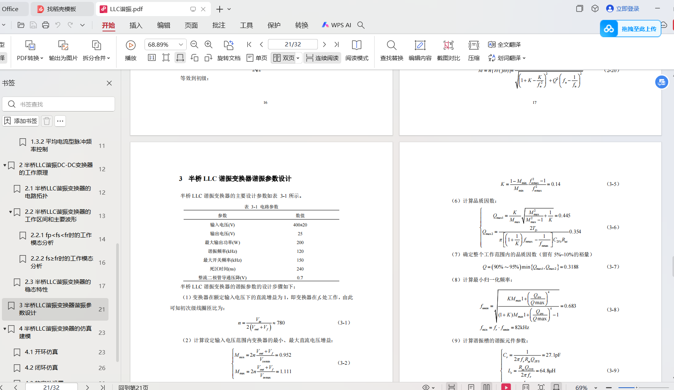
Task: Switch to the Insert ribbon tab
Action: pyautogui.click(x=136, y=25)
